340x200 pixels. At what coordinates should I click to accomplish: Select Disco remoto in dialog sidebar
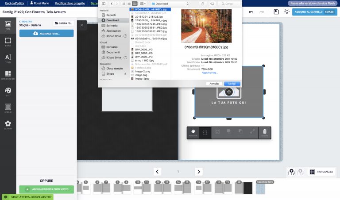point(114,68)
